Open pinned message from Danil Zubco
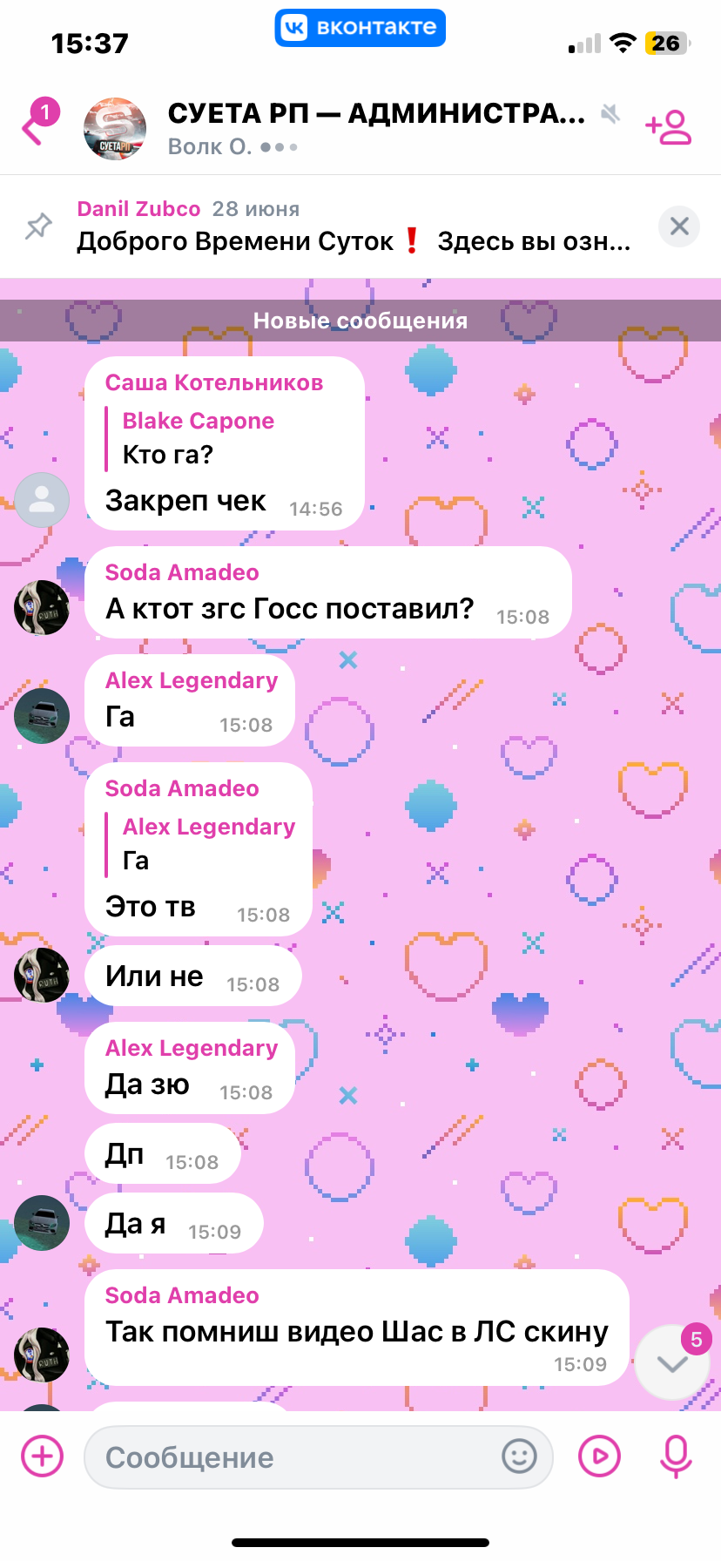721x1561 pixels. pos(354,226)
